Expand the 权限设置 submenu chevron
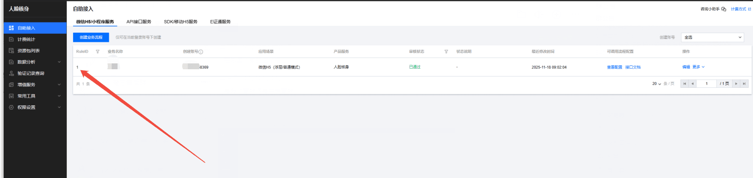 pyautogui.click(x=59, y=107)
